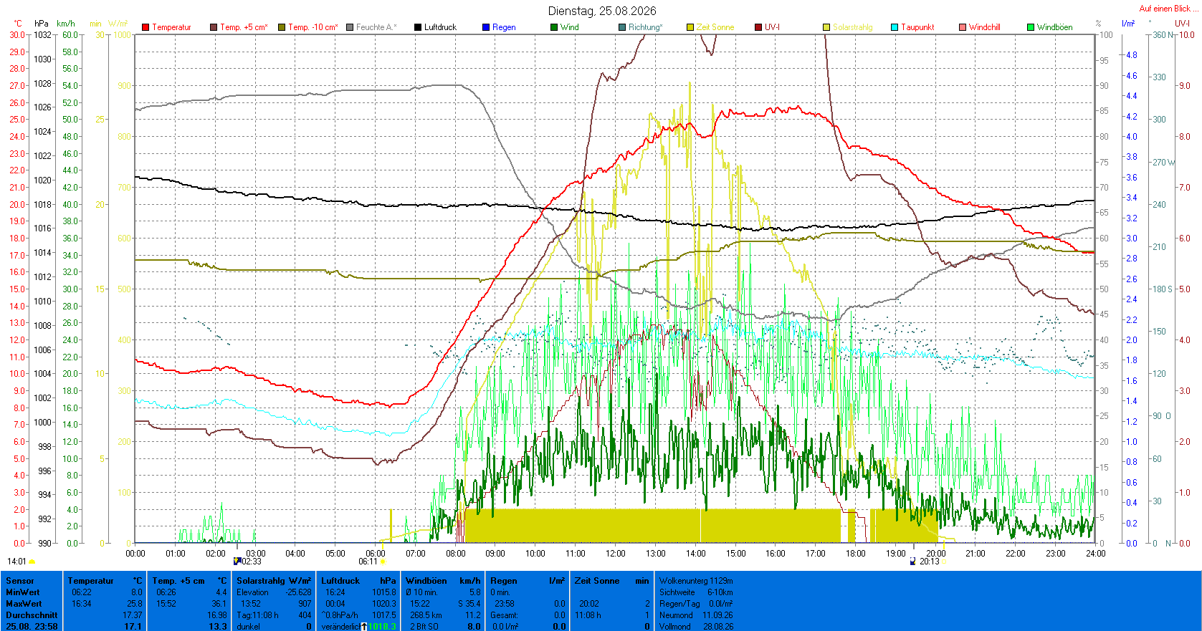Click the 'veränderlich' pressure tendency text
Screen dimensions: 1202x631
[340, 627]
